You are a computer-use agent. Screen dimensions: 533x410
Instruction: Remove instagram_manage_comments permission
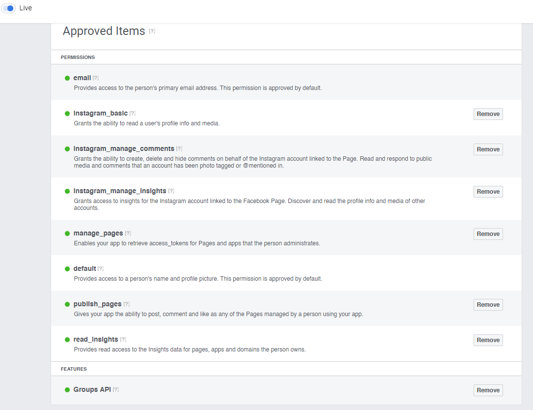488,149
